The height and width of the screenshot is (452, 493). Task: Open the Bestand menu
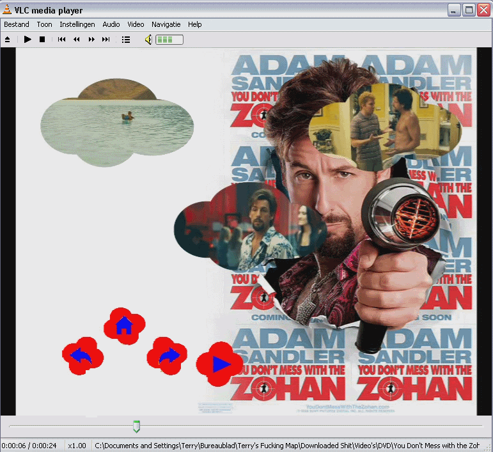[17, 24]
